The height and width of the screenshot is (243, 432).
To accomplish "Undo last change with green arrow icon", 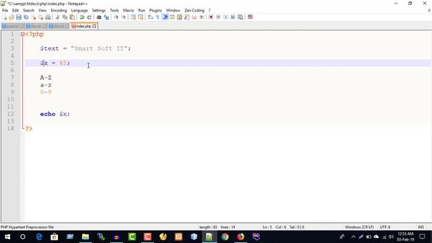I will pos(82,17).
